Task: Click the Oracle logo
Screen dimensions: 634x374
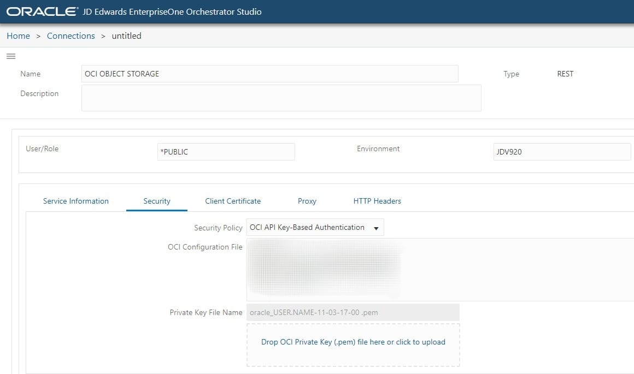Action: 42,11
